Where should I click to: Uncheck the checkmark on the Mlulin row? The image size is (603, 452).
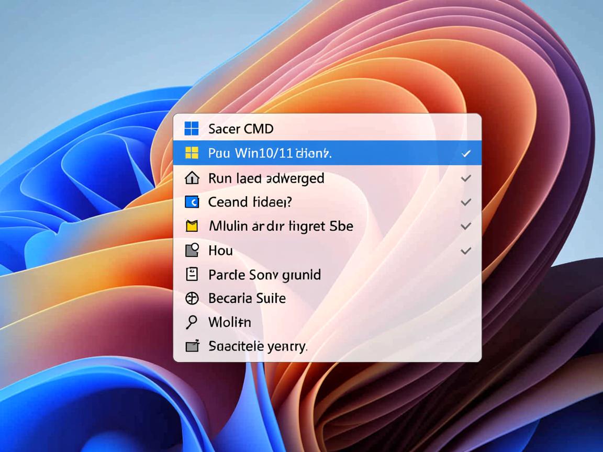click(465, 226)
